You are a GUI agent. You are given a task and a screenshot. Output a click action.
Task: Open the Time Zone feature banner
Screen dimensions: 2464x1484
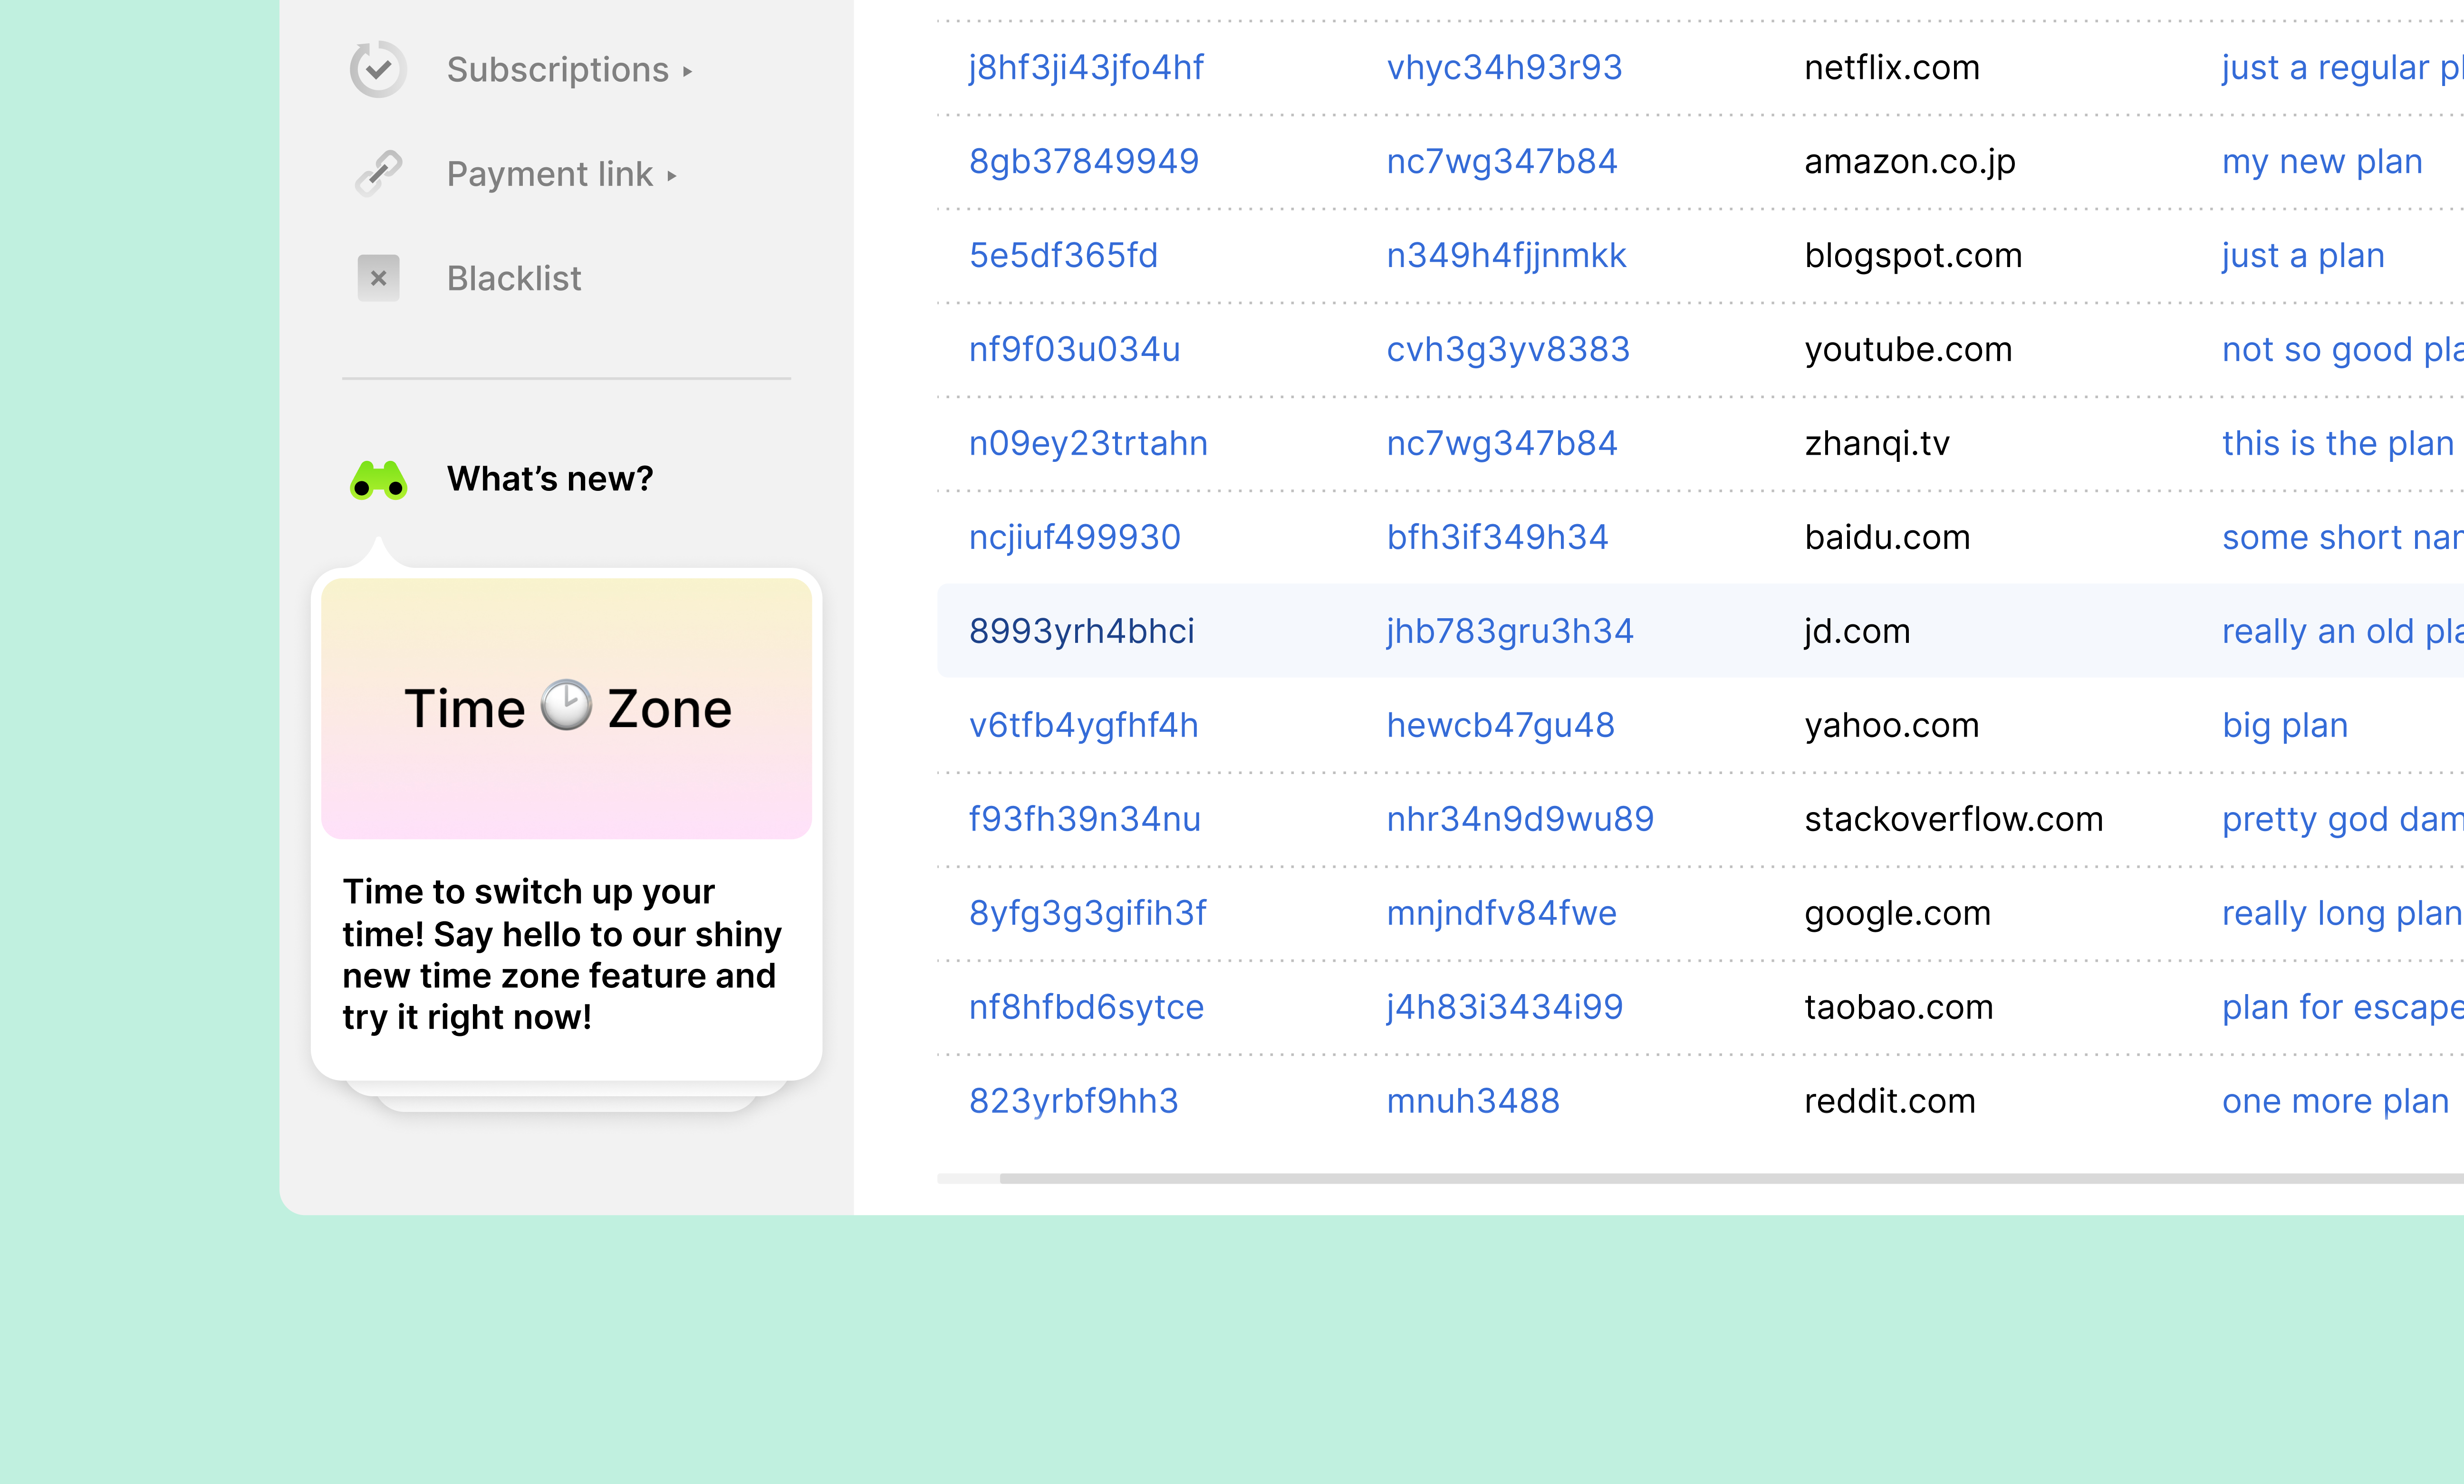click(567, 708)
